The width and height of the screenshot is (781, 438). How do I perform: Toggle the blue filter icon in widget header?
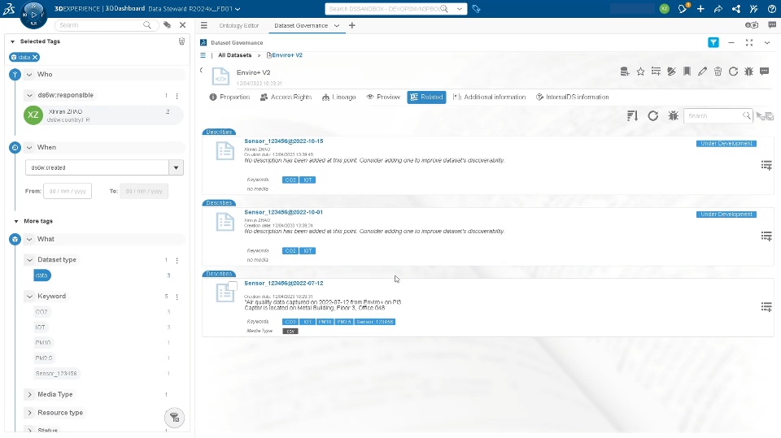click(x=713, y=43)
